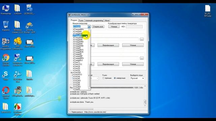
Task: Switch to the Fuses tab
Action: tap(81, 21)
